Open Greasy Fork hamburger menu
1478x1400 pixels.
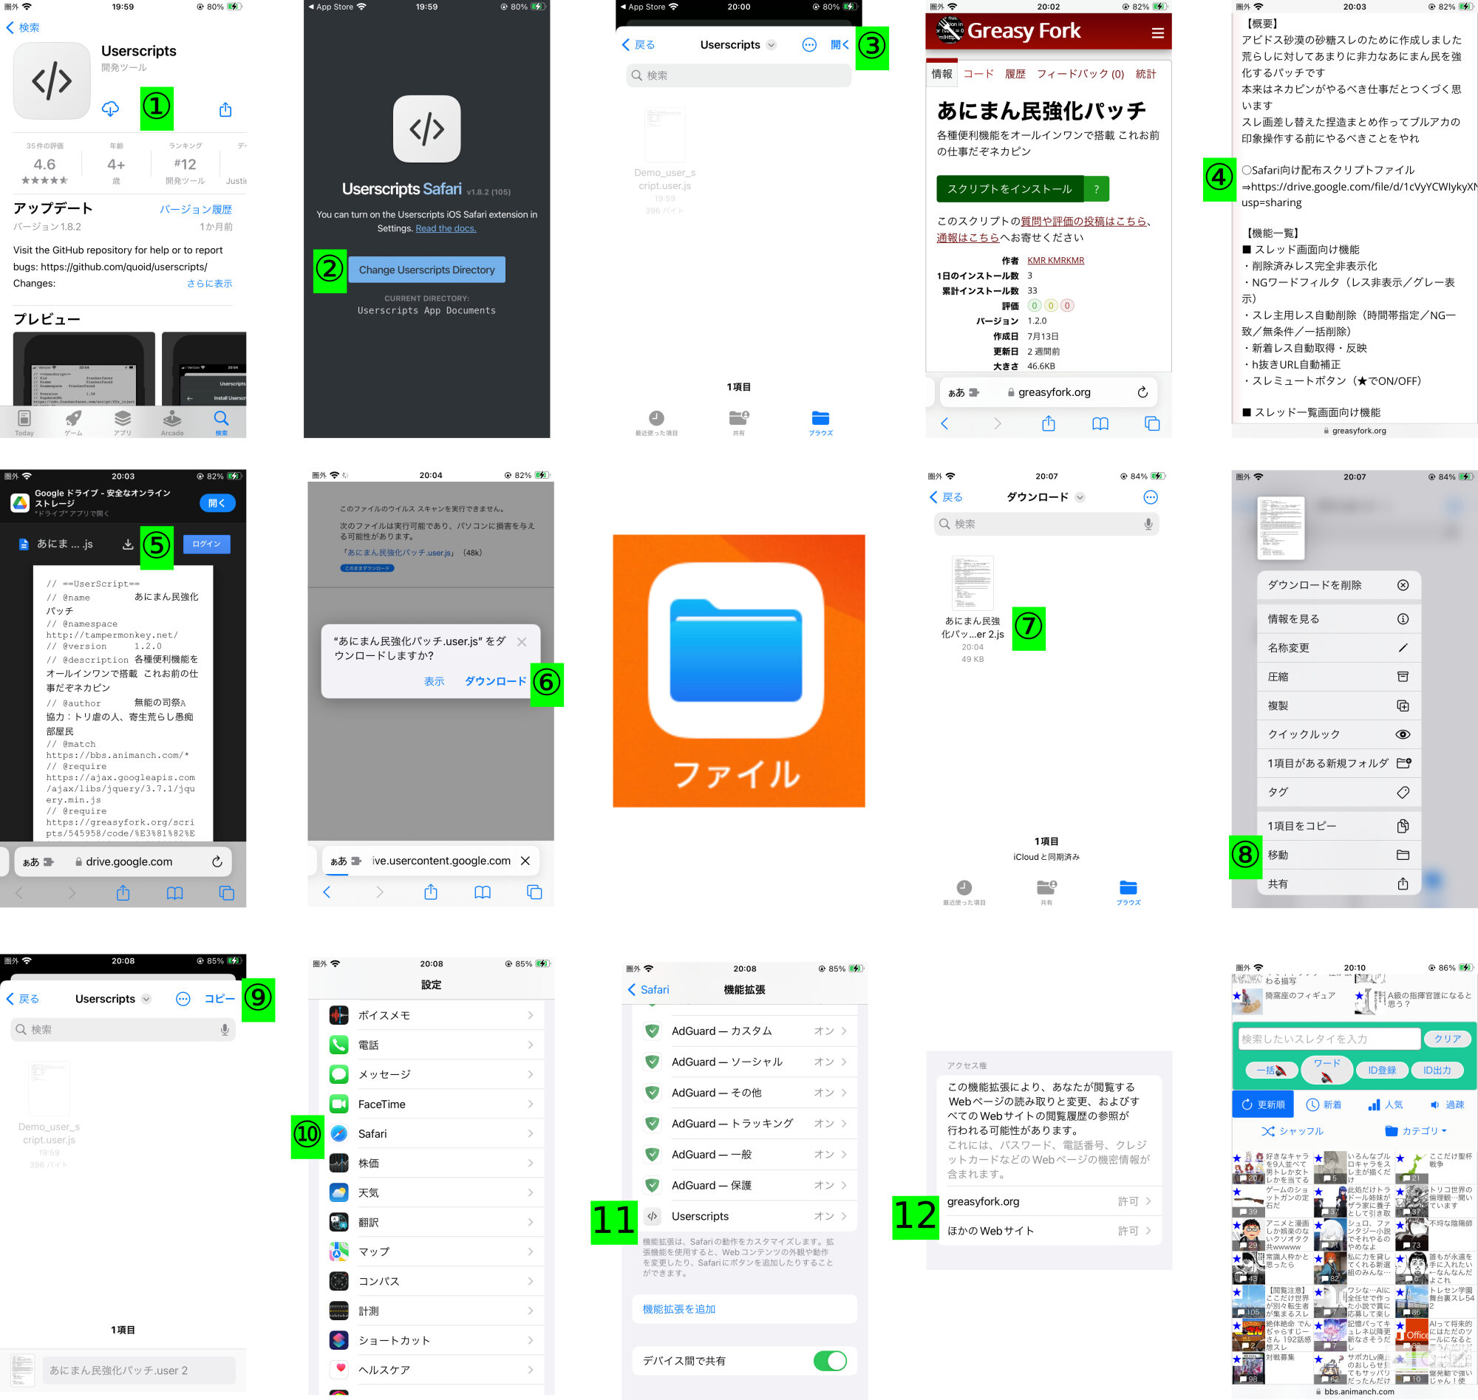[x=1158, y=33]
